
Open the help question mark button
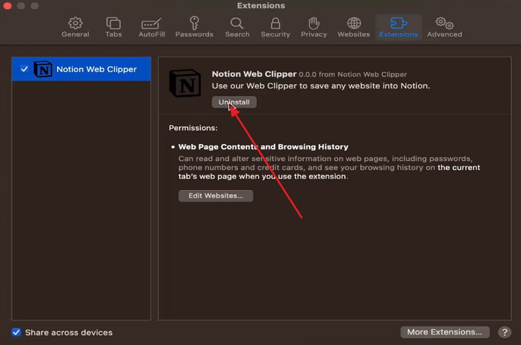504,332
